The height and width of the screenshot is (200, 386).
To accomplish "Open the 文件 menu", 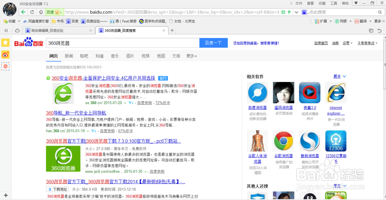I will tap(299, 3).
